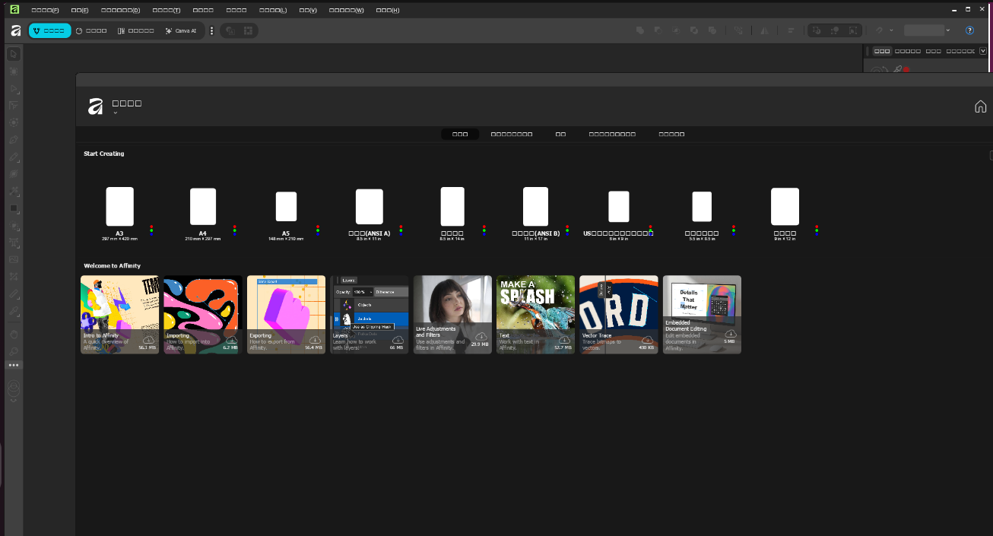Select the Move tool arrow icon

click(14, 54)
